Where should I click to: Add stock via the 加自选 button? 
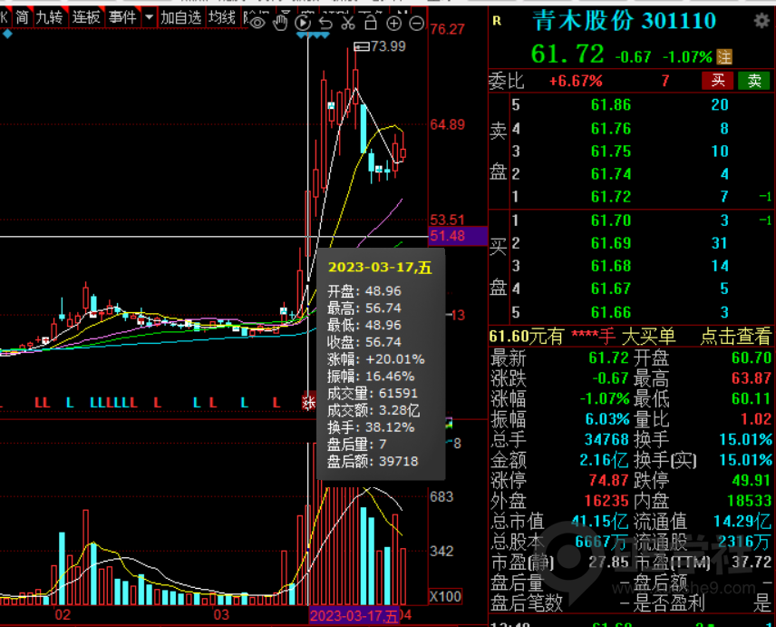pos(180,16)
